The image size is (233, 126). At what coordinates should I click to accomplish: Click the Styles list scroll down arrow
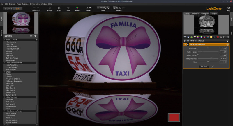[37, 125]
